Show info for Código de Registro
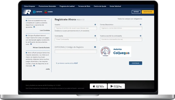 [95, 47]
